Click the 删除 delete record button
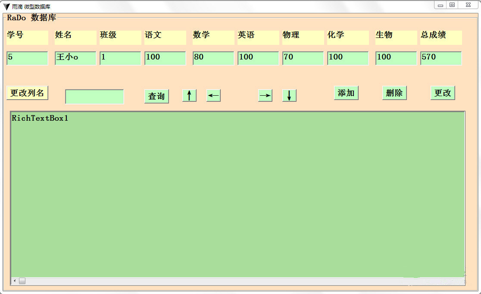Screen dimensions: 481x294 394,93
